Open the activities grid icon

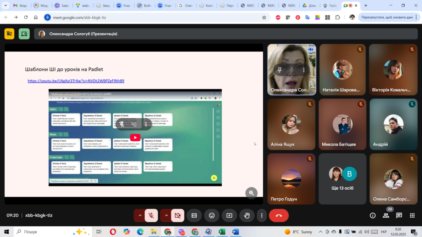pyautogui.click(x=412, y=216)
